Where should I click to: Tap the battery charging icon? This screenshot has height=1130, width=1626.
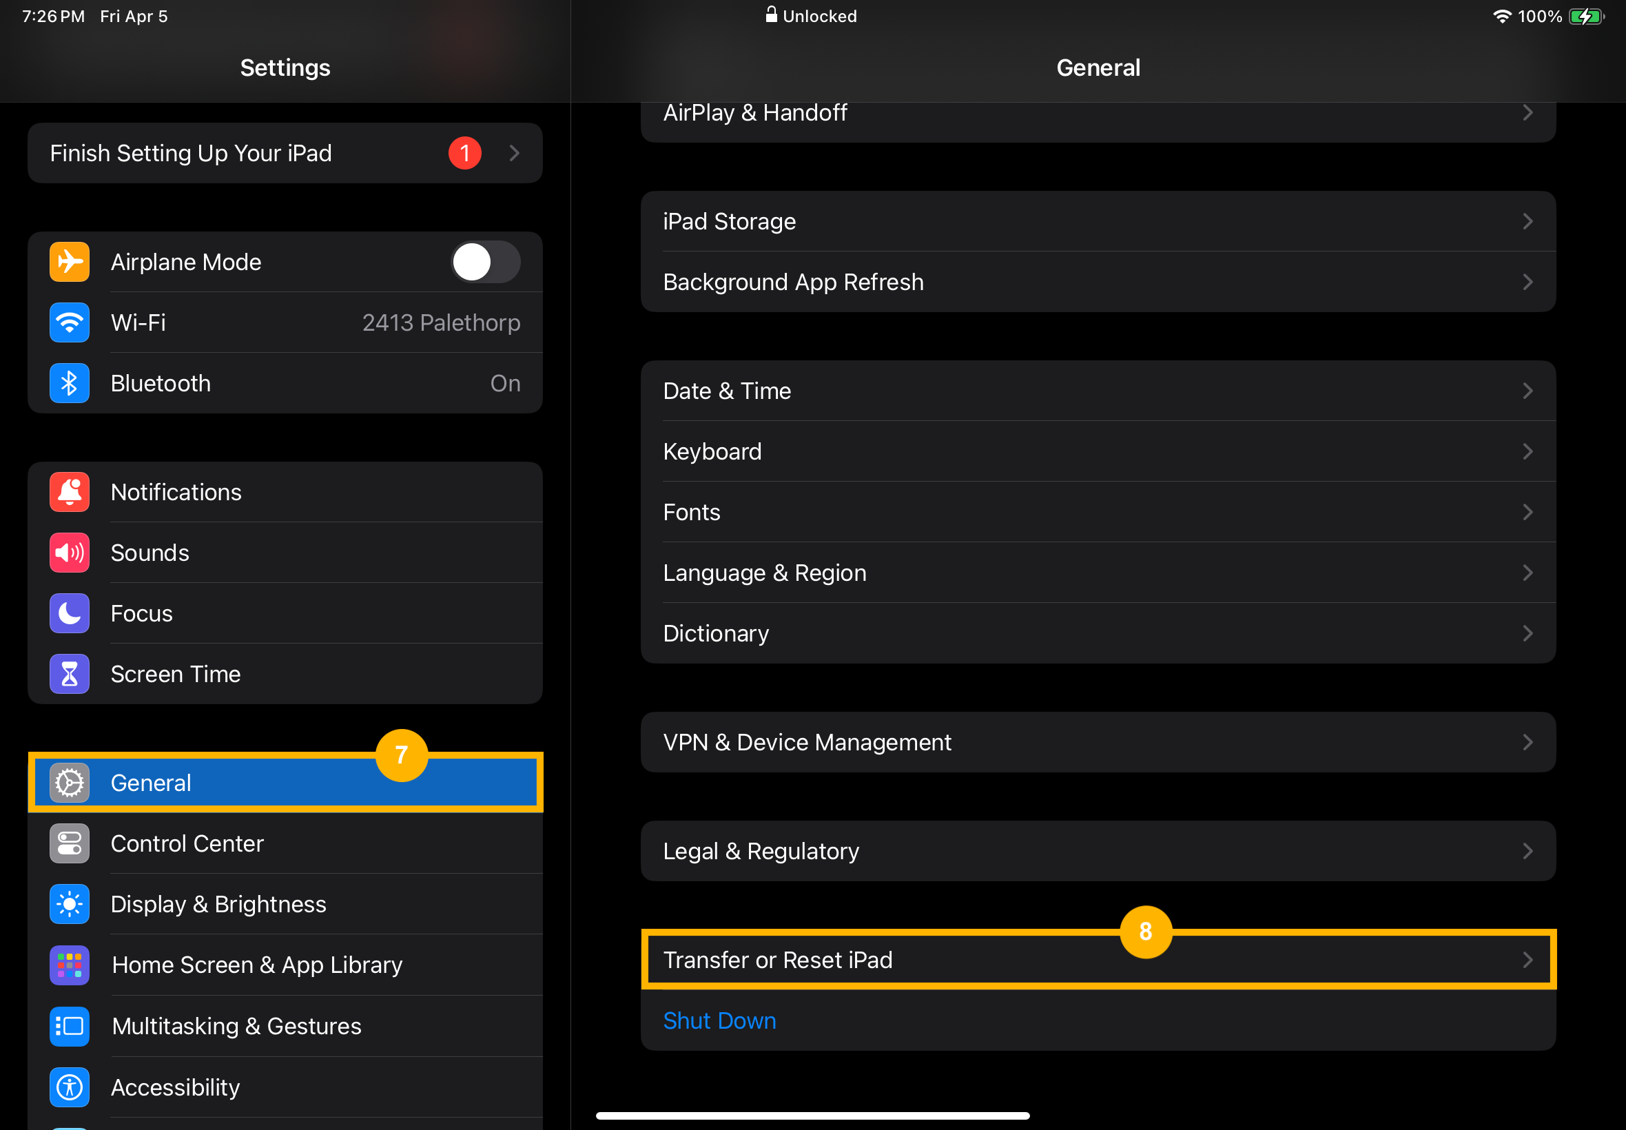click(x=1586, y=17)
